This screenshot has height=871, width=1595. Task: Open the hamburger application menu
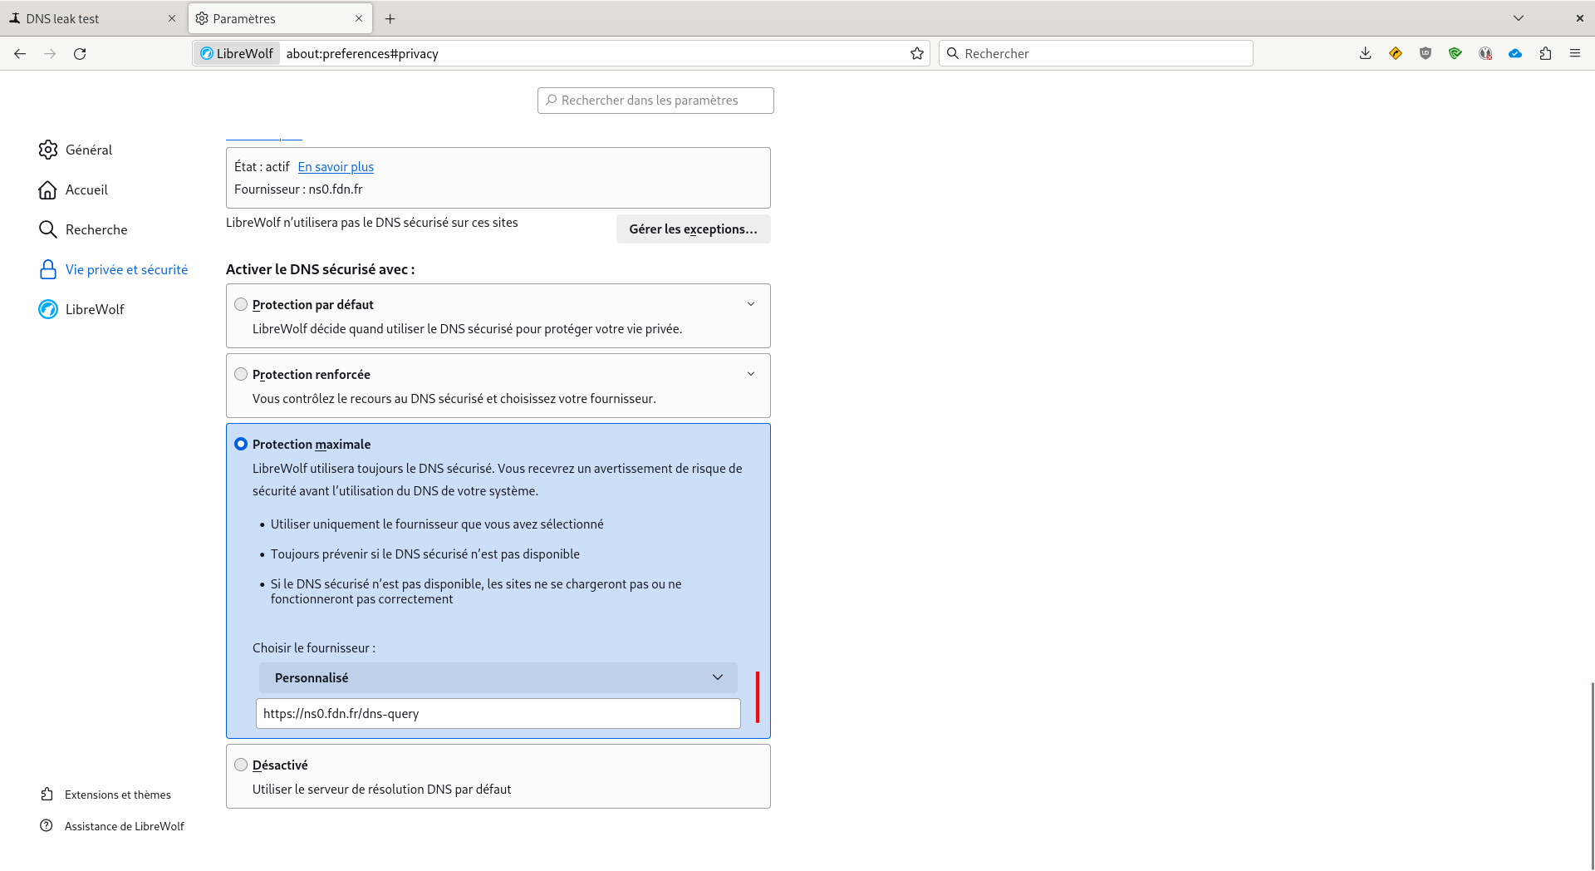tap(1575, 53)
